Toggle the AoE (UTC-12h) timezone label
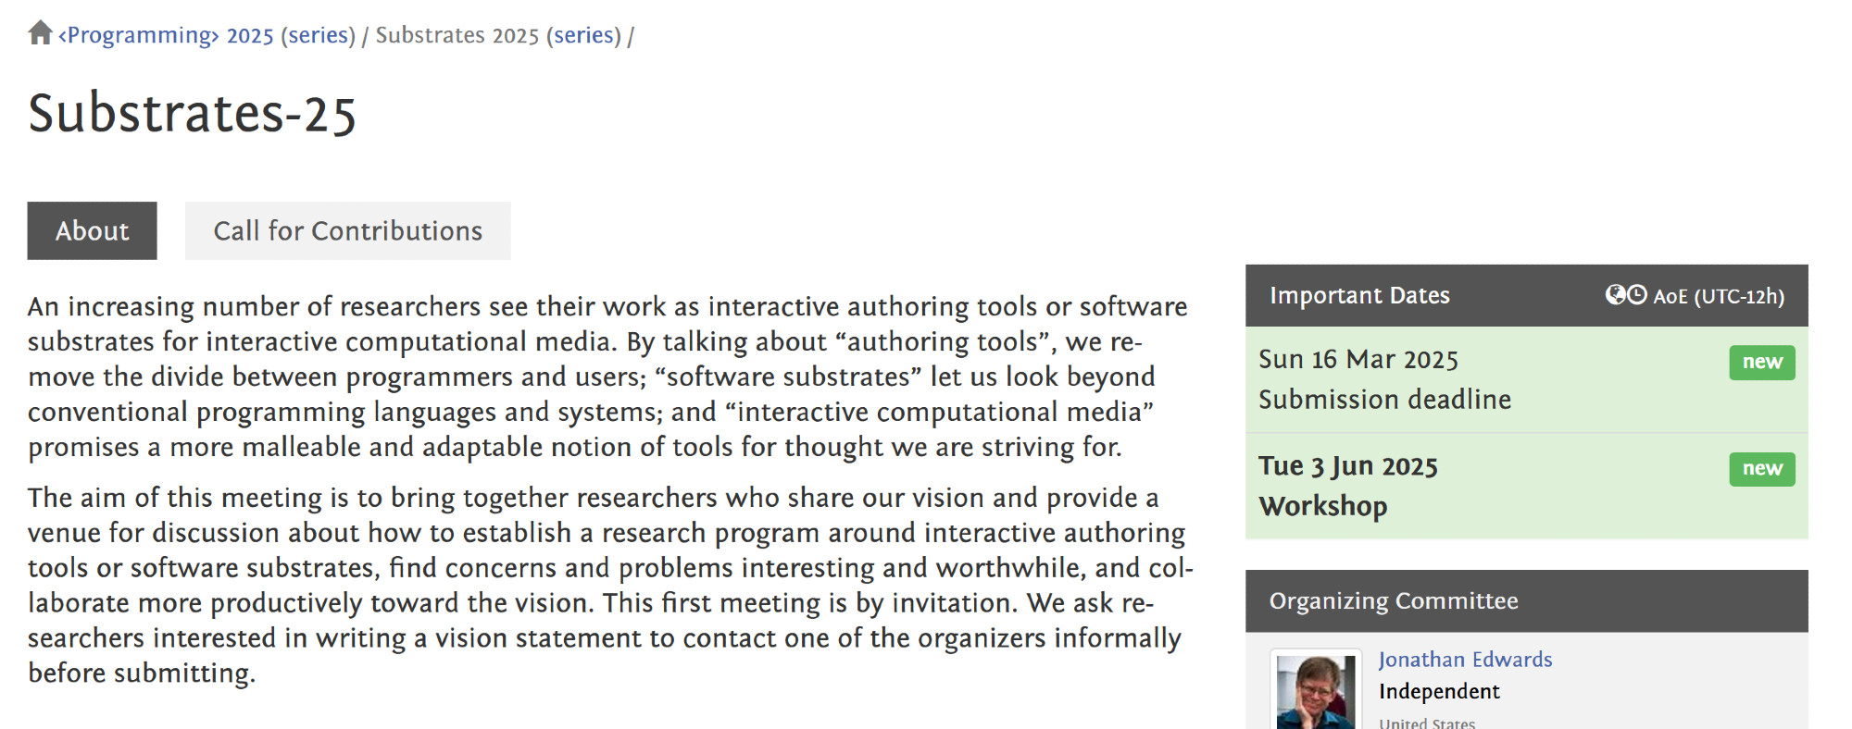 point(1718,296)
